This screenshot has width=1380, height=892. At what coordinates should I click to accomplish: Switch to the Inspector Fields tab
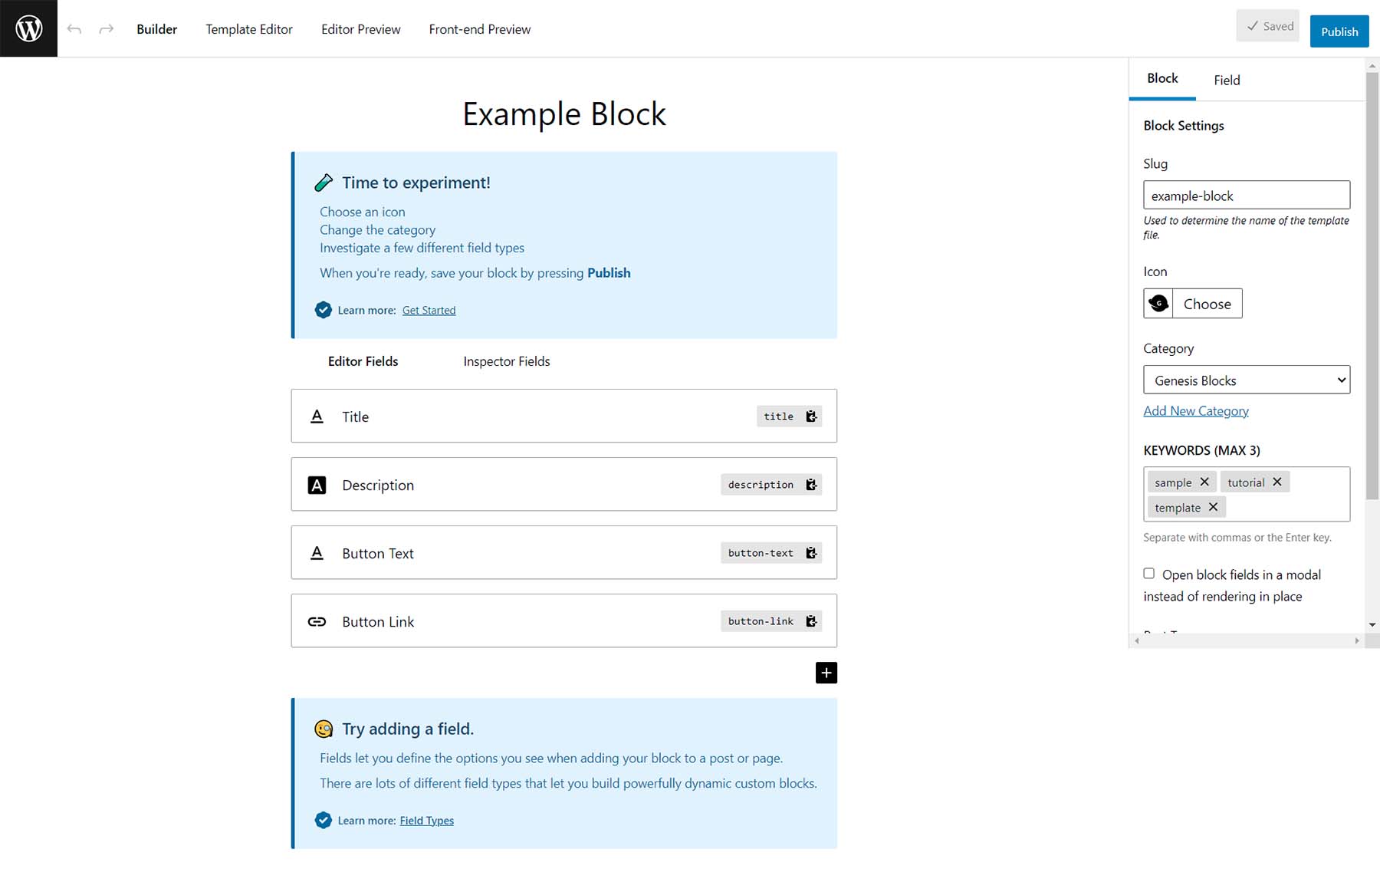tap(506, 361)
